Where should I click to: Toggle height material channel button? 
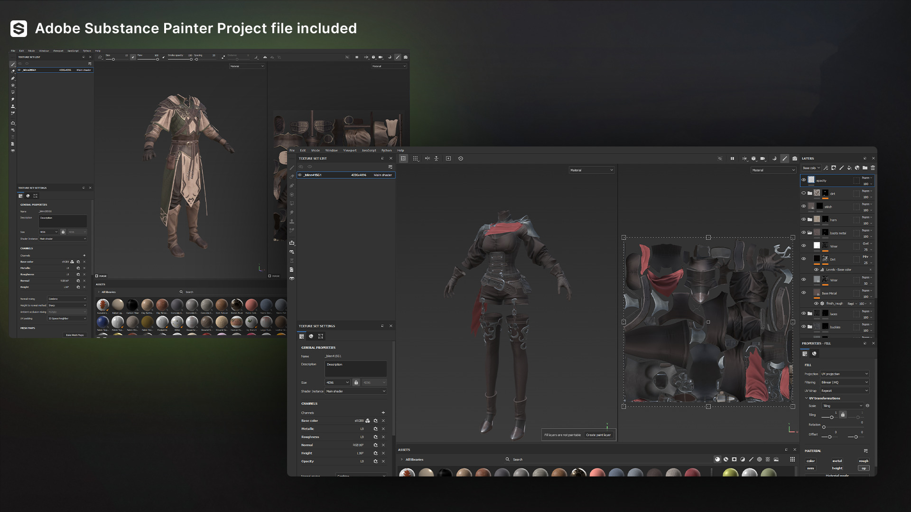837,468
